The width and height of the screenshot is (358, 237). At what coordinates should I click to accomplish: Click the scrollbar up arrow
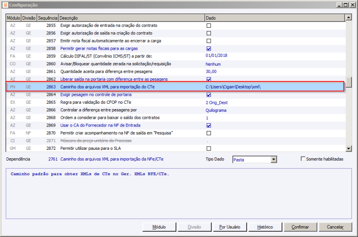click(x=349, y=17)
